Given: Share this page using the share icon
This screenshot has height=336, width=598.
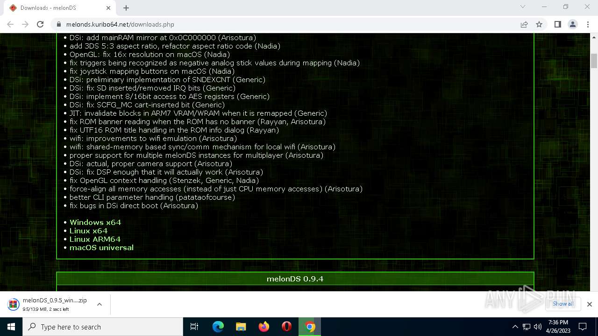Looking at the screenshot, I should pyautogui.click(x=524, y=24).
